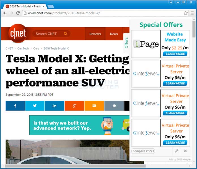Click the scroll left arrow
197x169 pixels.
[3, 166]
